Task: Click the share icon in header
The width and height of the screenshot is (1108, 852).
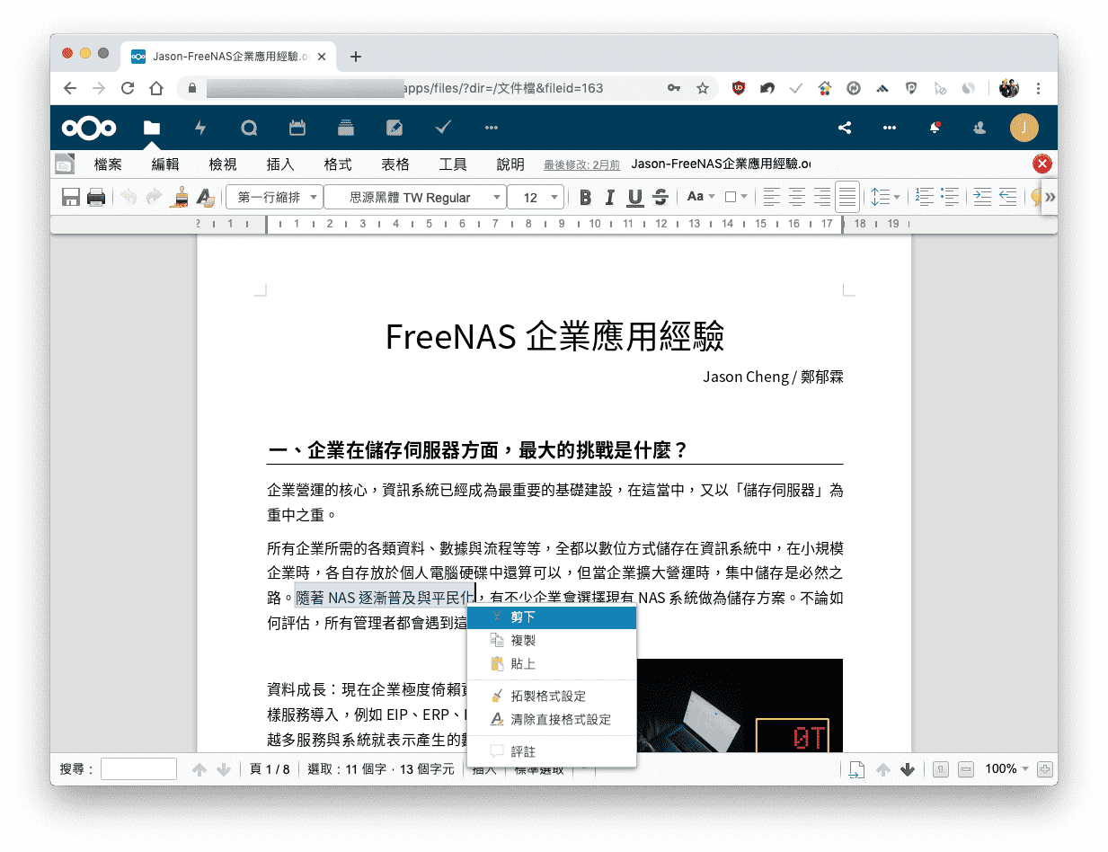Action: [845, 128]
